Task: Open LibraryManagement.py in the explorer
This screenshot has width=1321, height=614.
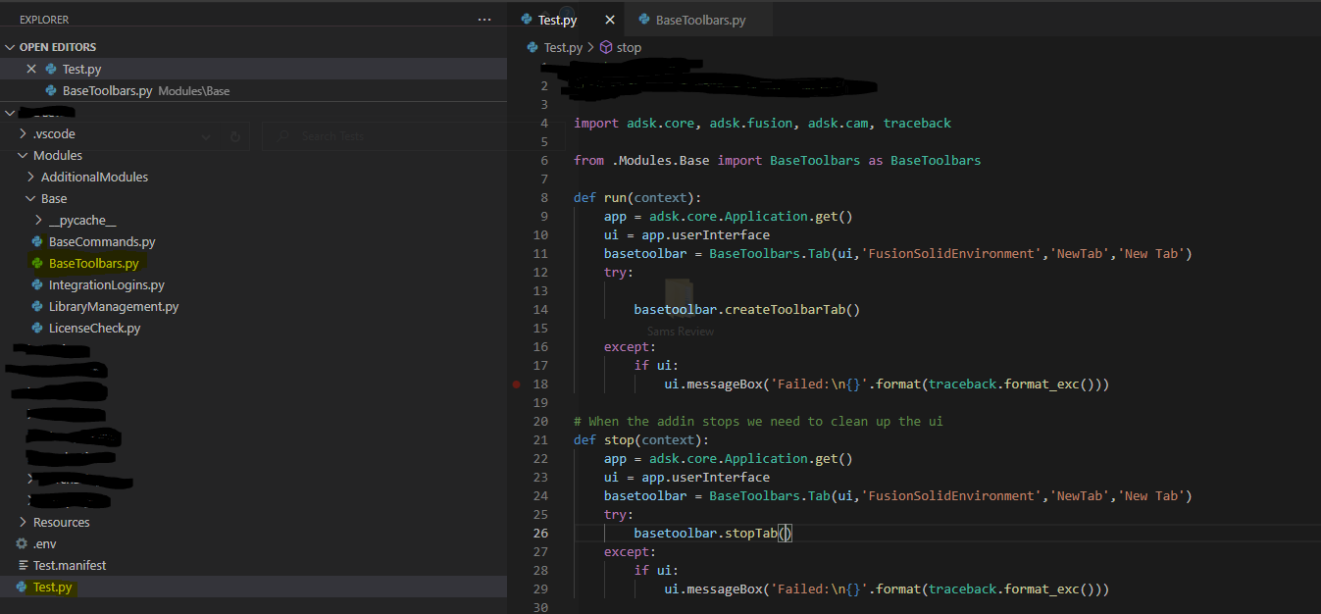Action: coord(114,306)
